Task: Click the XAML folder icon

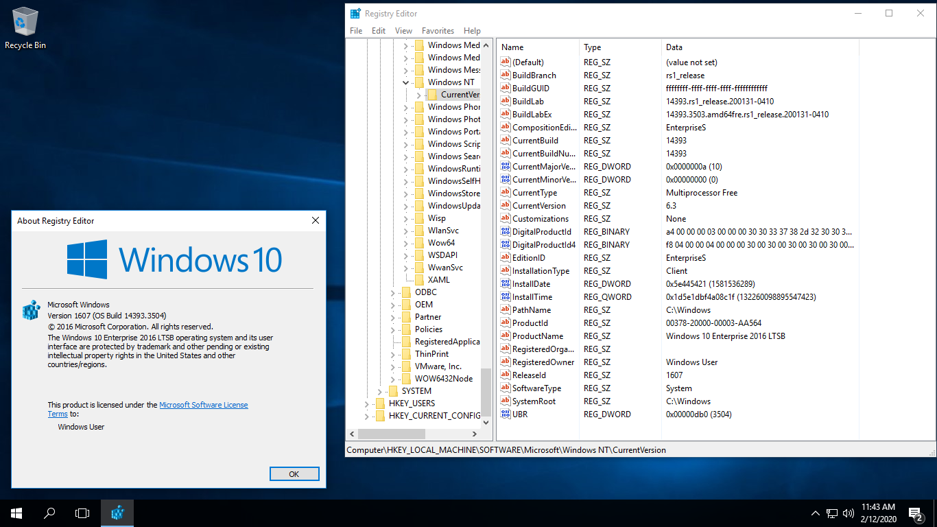Action: 419,280
